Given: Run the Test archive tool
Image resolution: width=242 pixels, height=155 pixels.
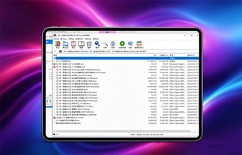Looking at the screenshot, I should 73,45.
